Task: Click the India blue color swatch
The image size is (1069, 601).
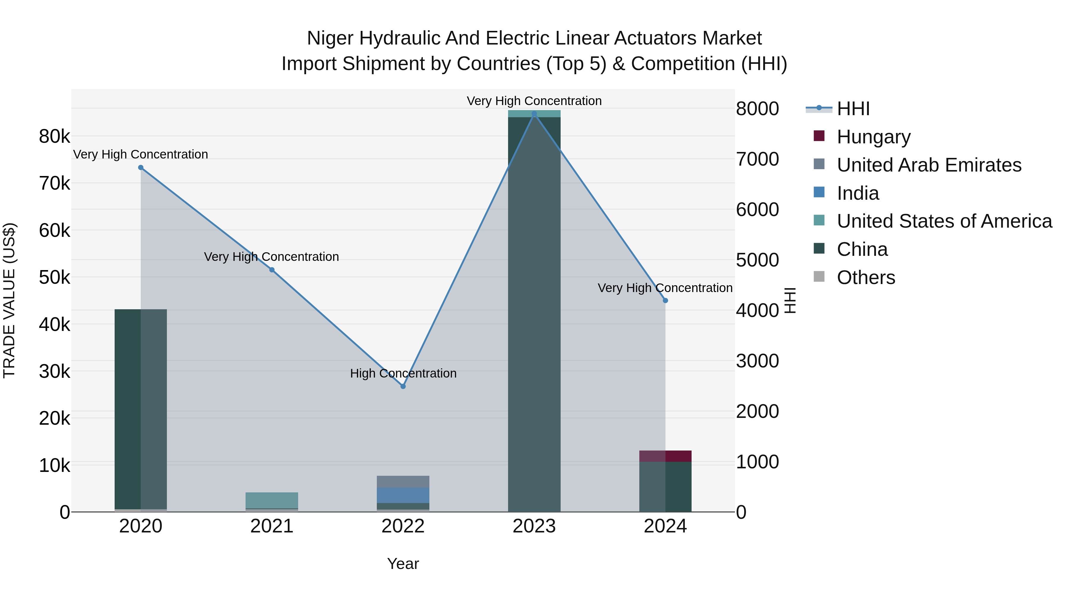Action: (819, 192)
